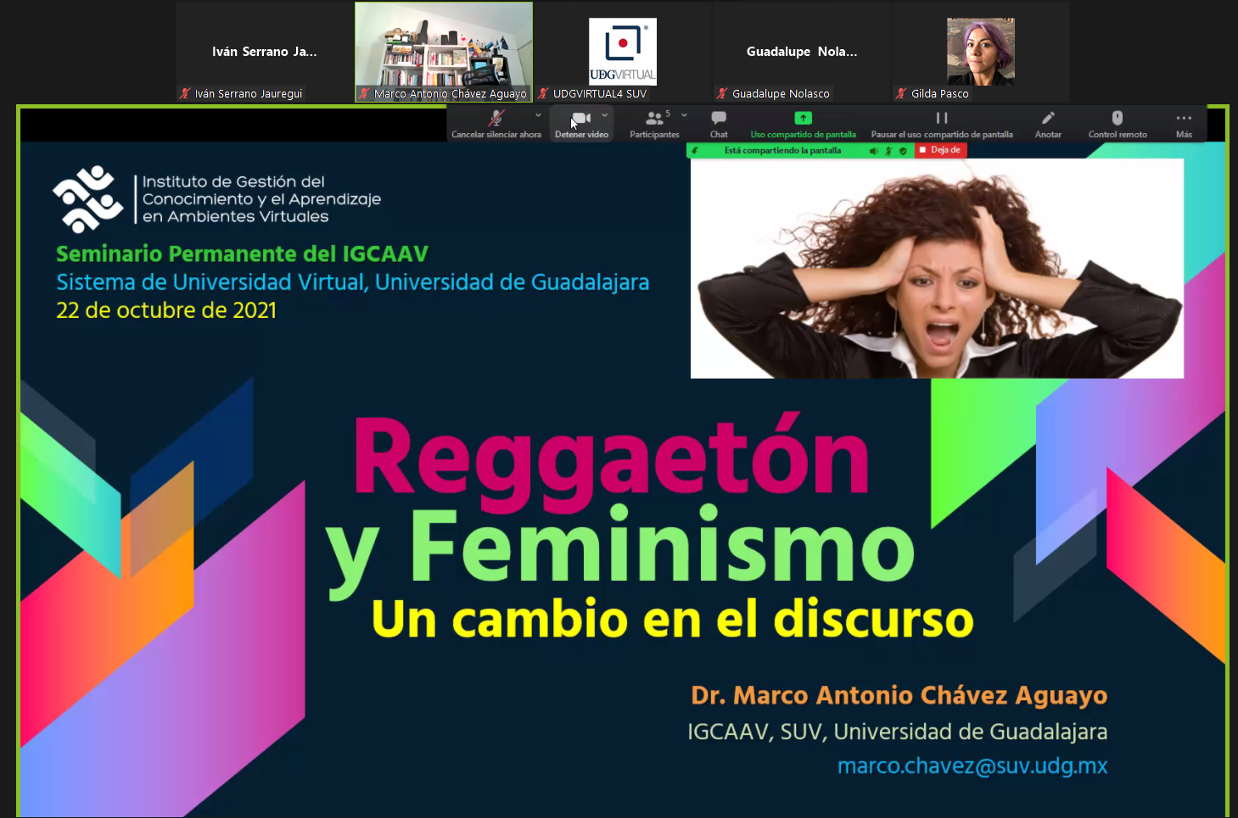The width and height of the screenshot is (1238, 818).
Task: Toggle the Detener video camera button
Action: click(x=580, y=119)
